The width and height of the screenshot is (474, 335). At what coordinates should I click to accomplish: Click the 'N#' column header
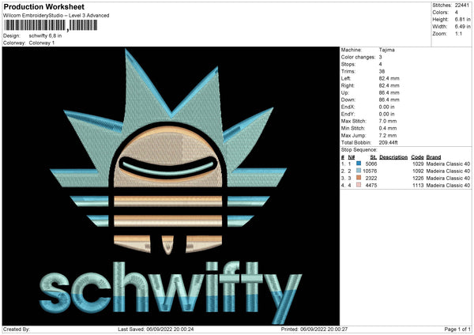[352, 157]
